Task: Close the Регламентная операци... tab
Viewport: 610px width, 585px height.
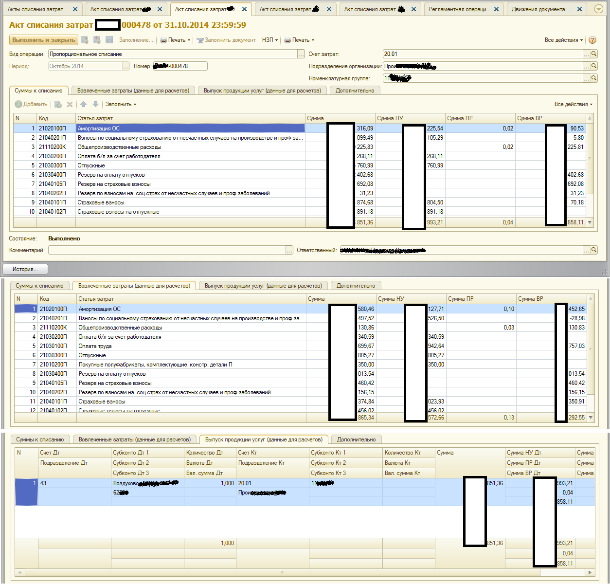Action: [x=496, y=9]
